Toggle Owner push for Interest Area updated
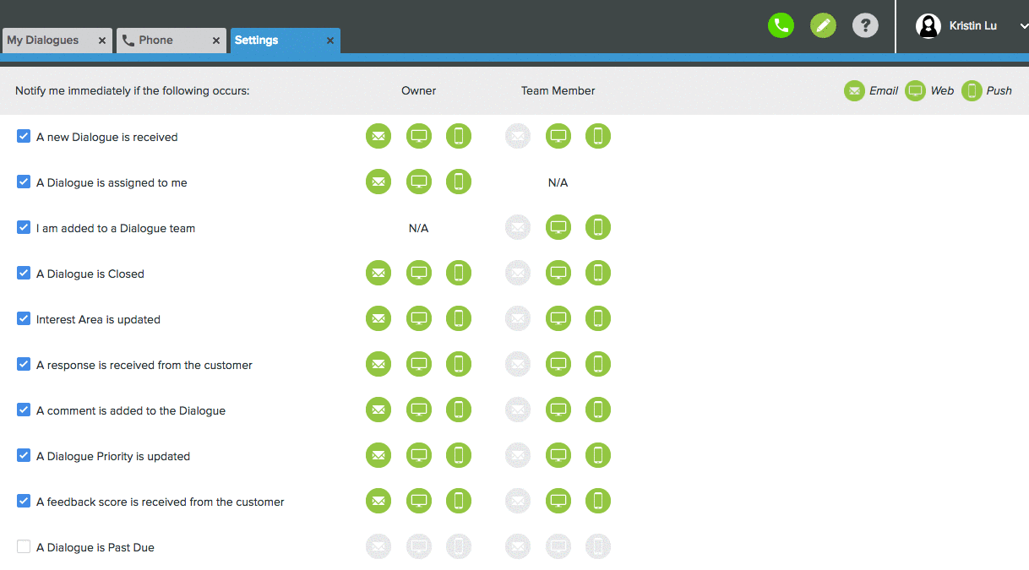The height and width of the screenshot is (570, 1029). [x=459, y=318]
